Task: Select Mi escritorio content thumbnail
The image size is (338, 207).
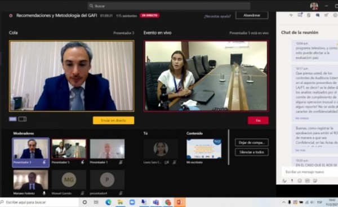Action: [204, 148]
